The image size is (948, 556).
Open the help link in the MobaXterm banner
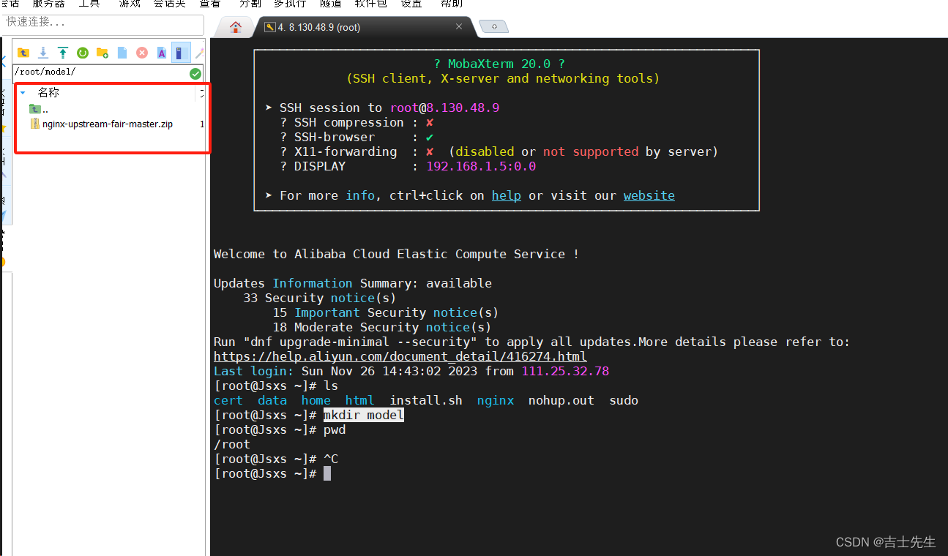coord(507,195)
